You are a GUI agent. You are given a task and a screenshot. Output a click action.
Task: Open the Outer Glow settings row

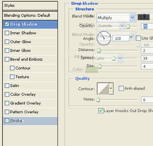pos(30,42)
